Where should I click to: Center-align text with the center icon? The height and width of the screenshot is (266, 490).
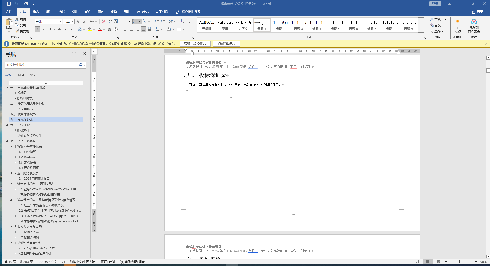(131, 29)
